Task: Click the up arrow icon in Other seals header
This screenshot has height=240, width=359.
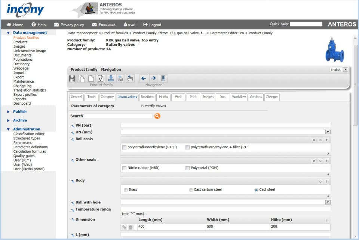Action: click(327, 161)
